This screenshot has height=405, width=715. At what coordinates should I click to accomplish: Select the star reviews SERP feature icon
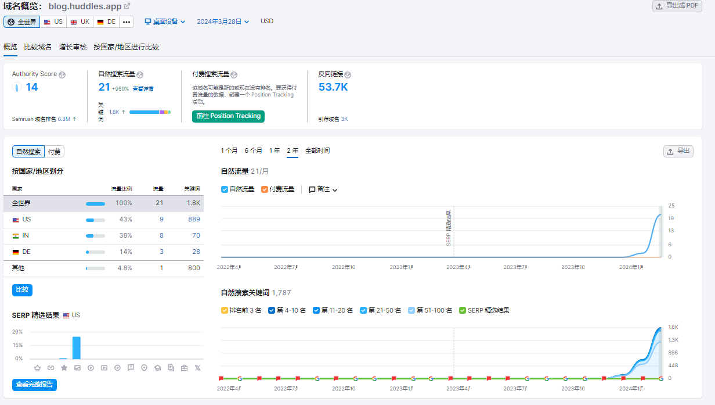[x=64, y=368]
